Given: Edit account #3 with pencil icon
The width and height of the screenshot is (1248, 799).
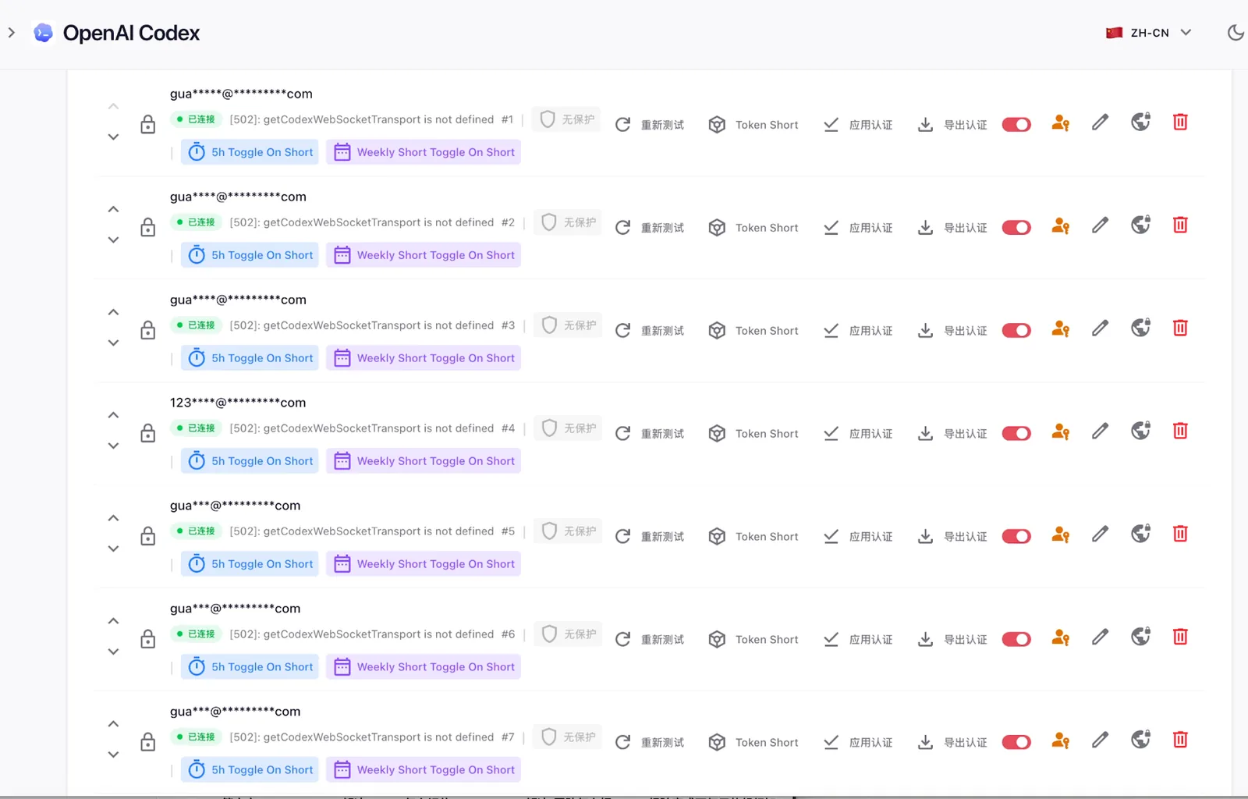Looking at the screenshot, I should 1100,328.
